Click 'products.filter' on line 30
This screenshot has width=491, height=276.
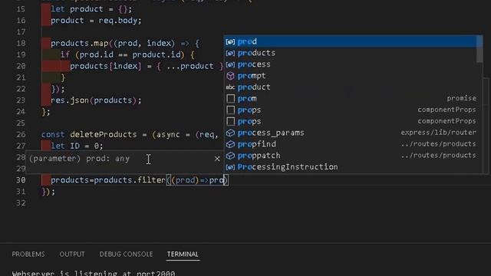point(130,180)
